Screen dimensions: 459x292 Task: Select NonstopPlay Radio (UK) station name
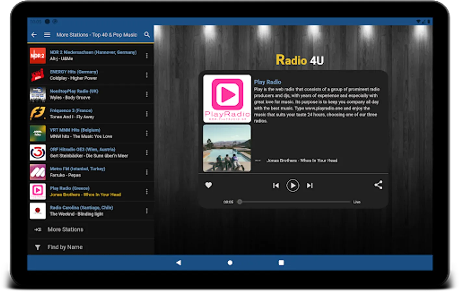74,91
